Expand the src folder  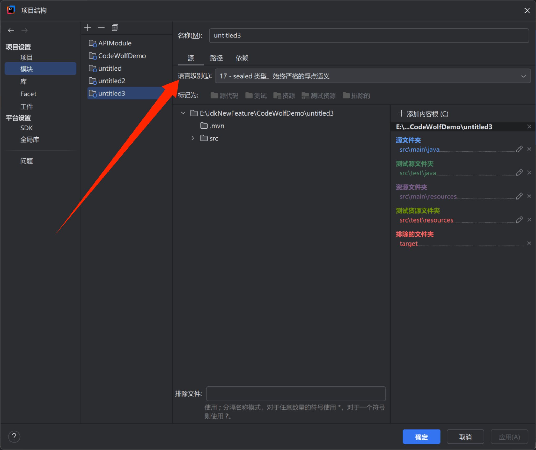click(193, 138)
